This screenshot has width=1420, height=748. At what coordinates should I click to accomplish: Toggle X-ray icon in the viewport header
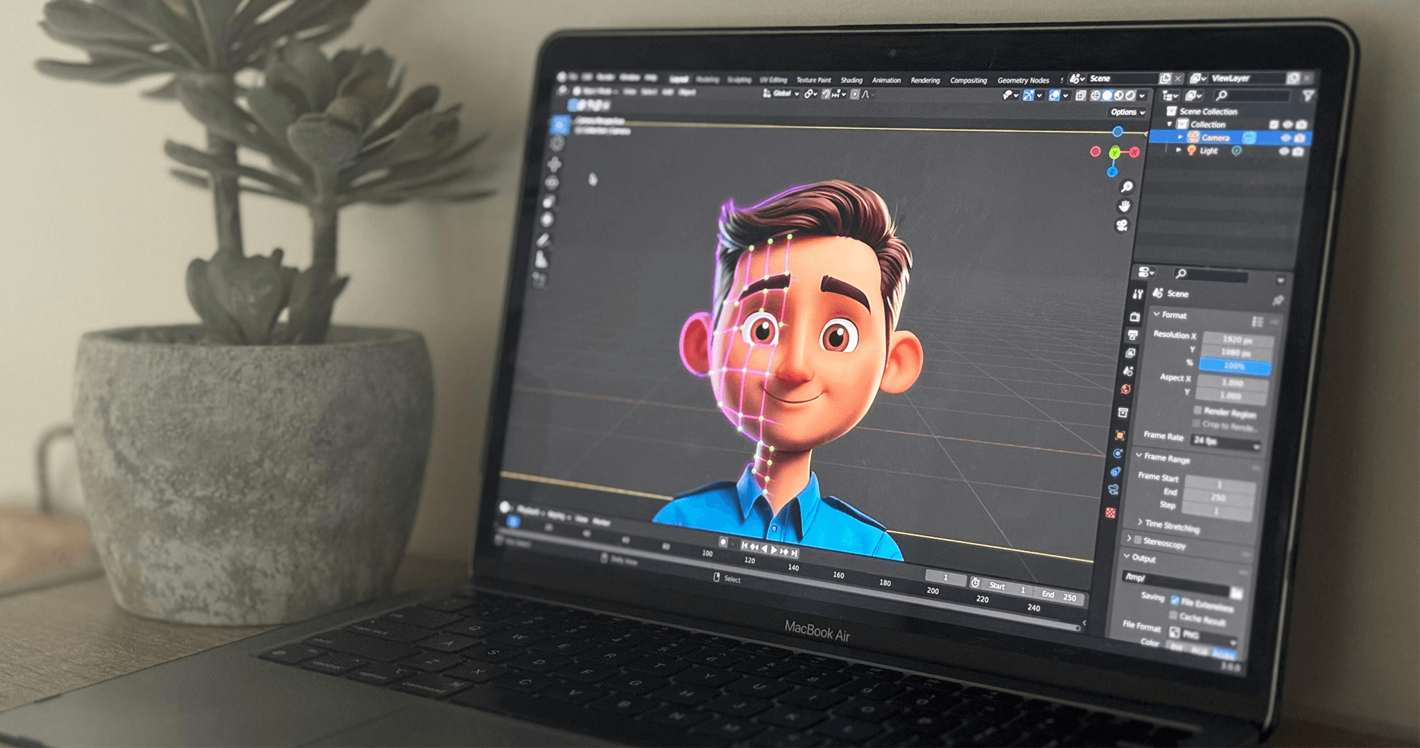1080,96
